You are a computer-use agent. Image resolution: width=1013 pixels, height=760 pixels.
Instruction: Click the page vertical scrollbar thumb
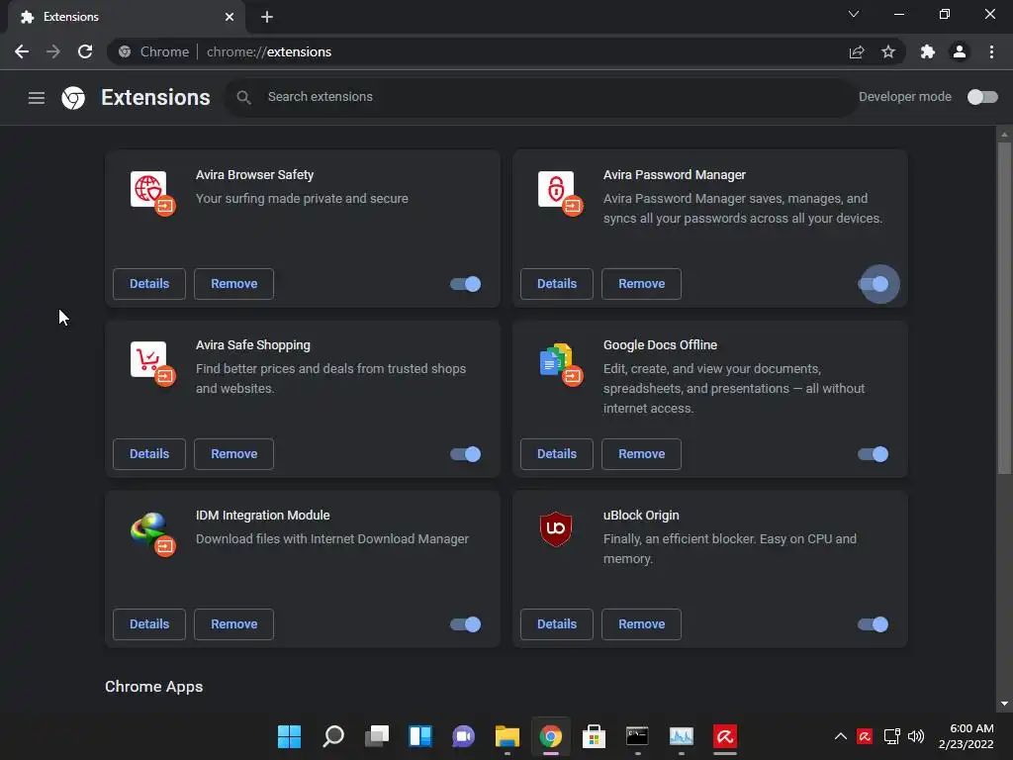[x=1004, y=309]
